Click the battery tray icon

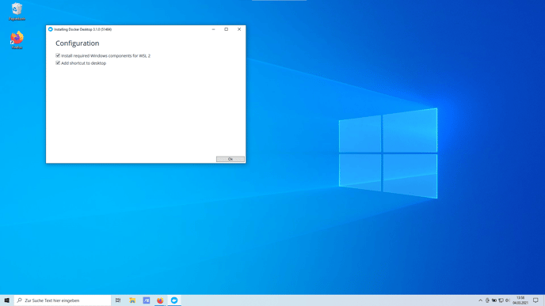494,300
